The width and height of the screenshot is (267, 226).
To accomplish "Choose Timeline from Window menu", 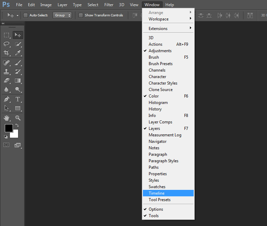I will click(x=168, y=193).
